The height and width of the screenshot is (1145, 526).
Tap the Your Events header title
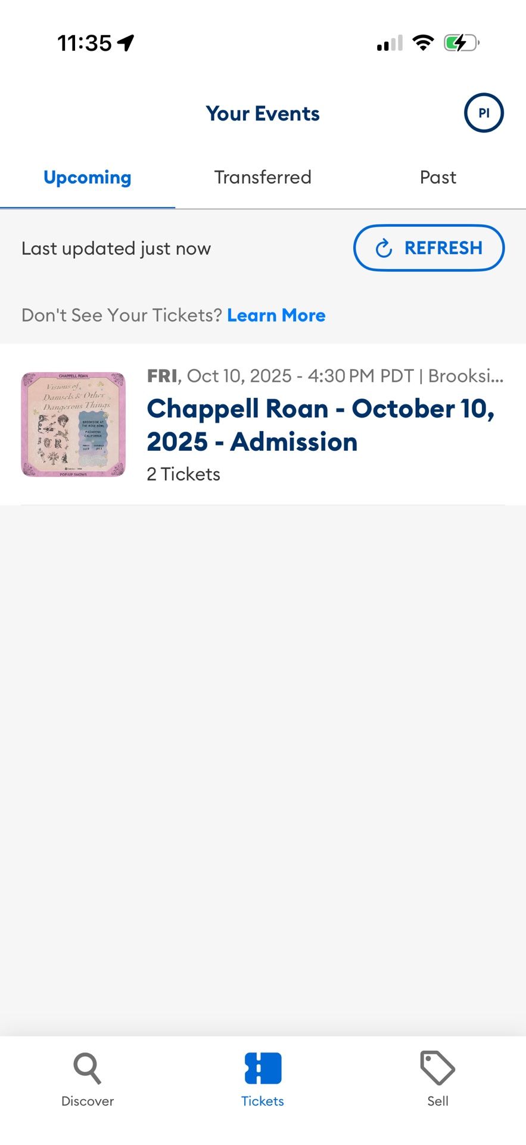263,113
